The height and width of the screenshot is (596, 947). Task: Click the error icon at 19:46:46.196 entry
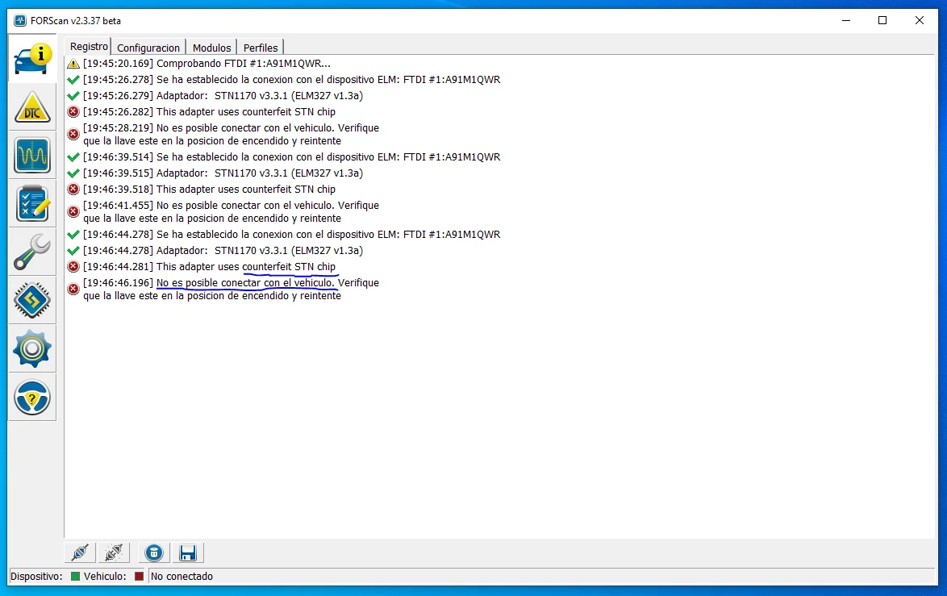coord(73,289)
